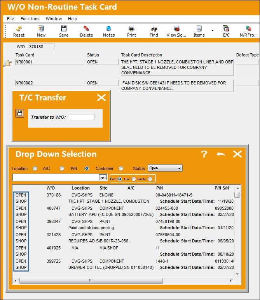Create a new task card with New
This screenshot has height=300, width=260.
41,29
